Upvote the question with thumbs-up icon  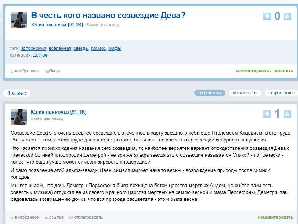pos(287,16)
